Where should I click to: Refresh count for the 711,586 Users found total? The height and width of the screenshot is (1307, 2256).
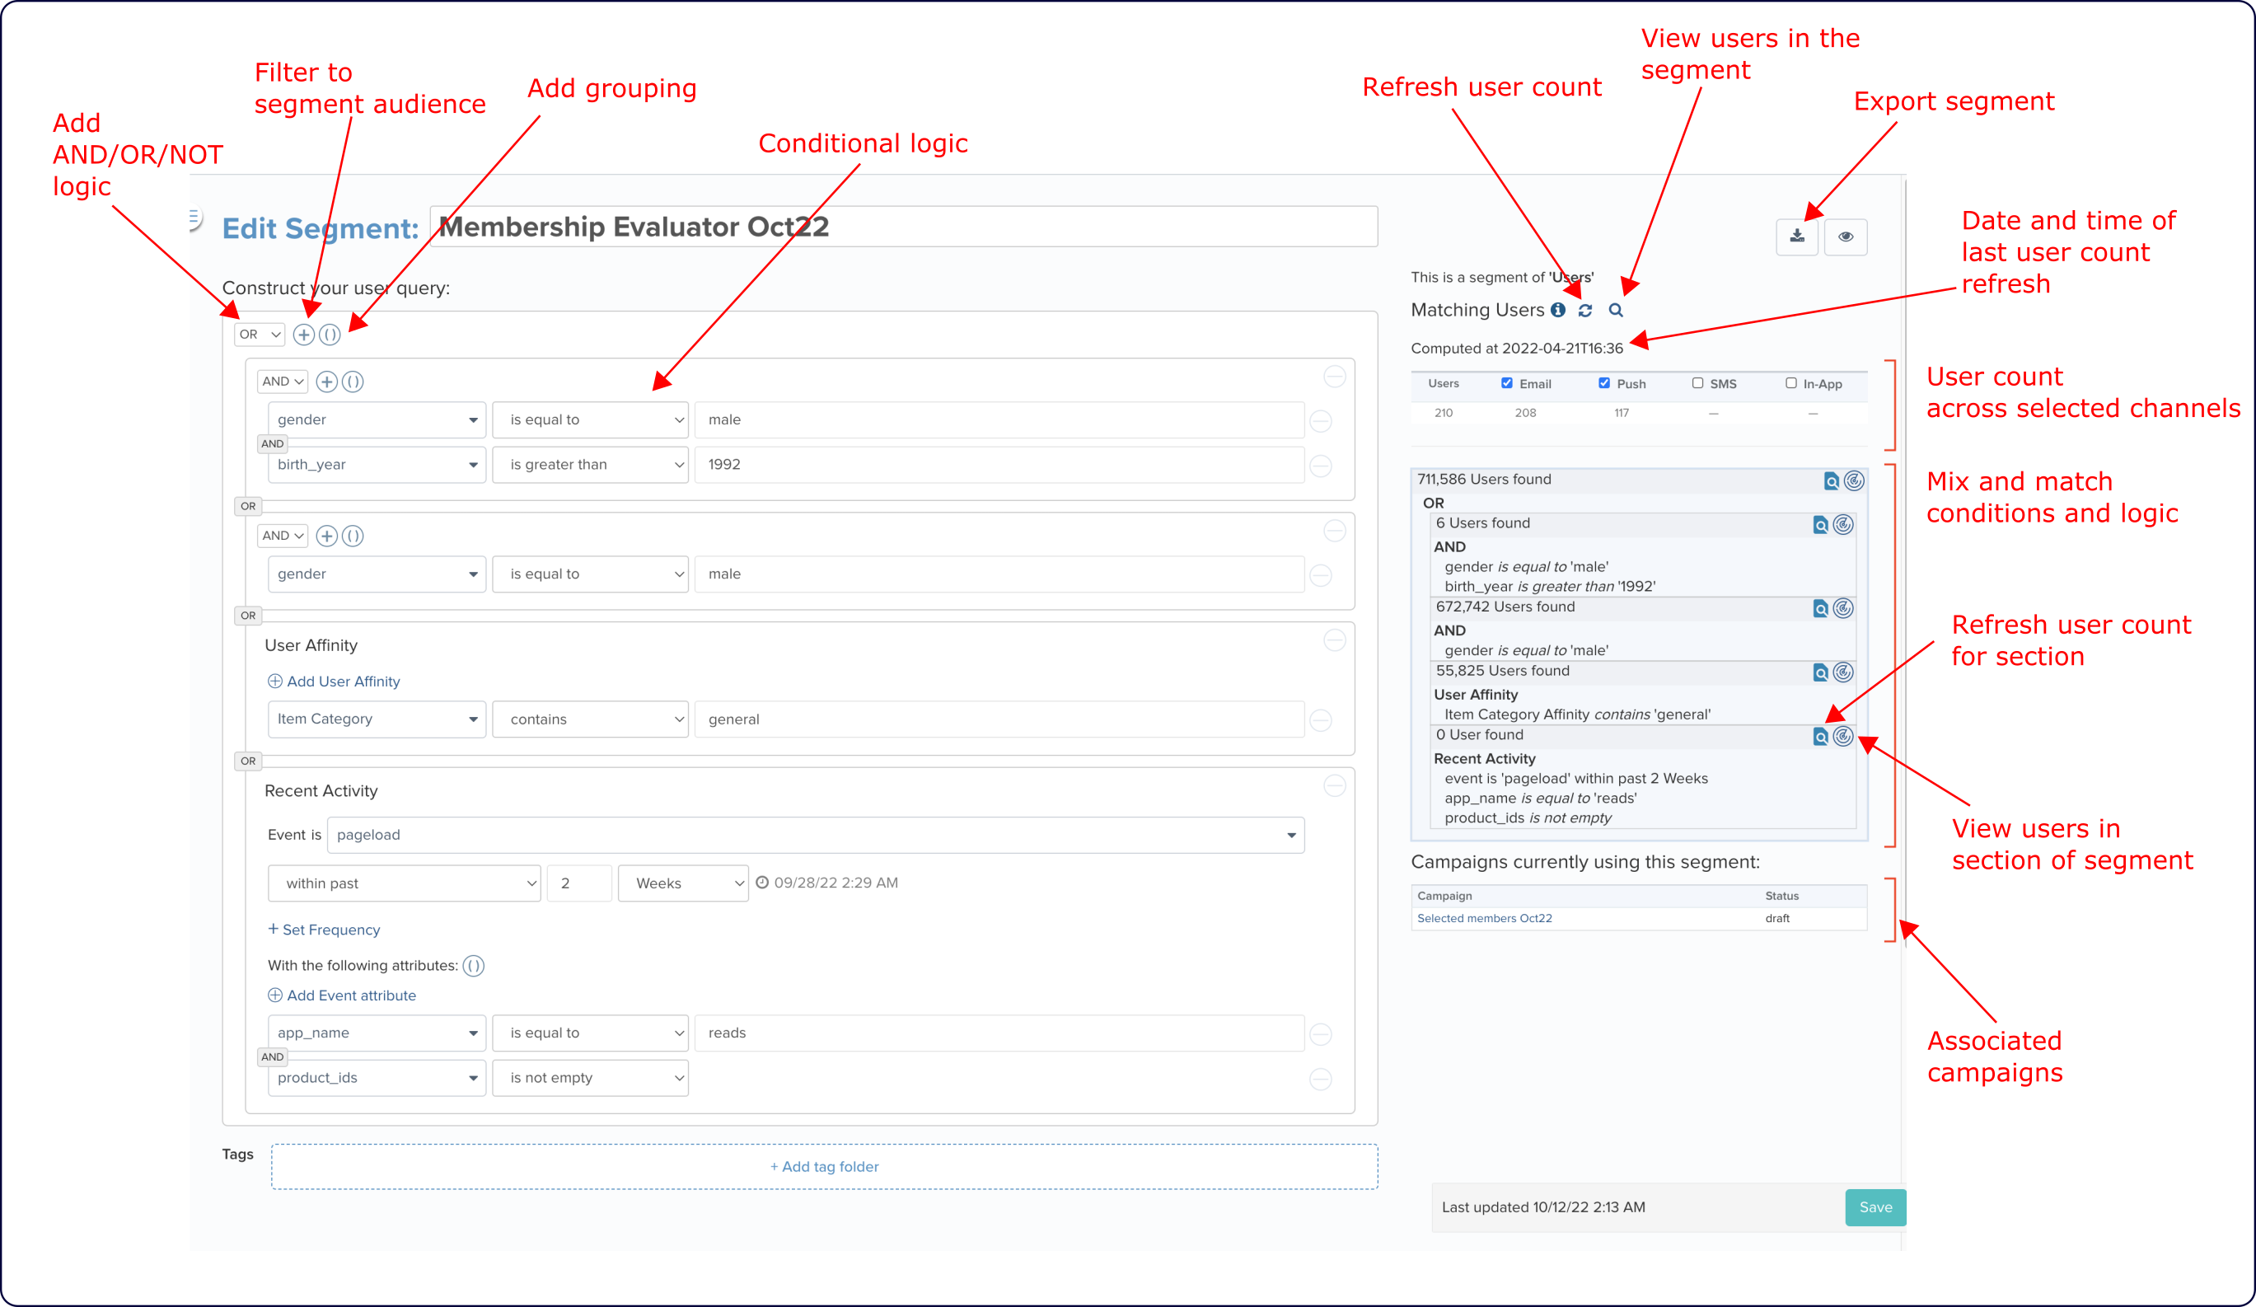pos(1854,480)
